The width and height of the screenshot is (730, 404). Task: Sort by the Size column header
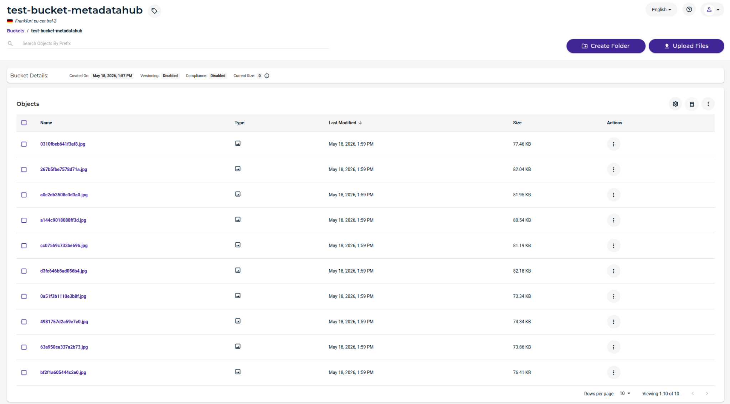click(517, 123)
